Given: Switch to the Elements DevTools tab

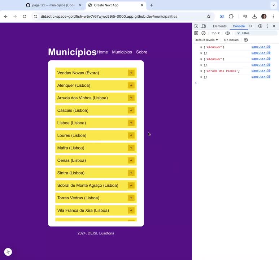Looking at the screenshot, I should [x=219, y=26].
